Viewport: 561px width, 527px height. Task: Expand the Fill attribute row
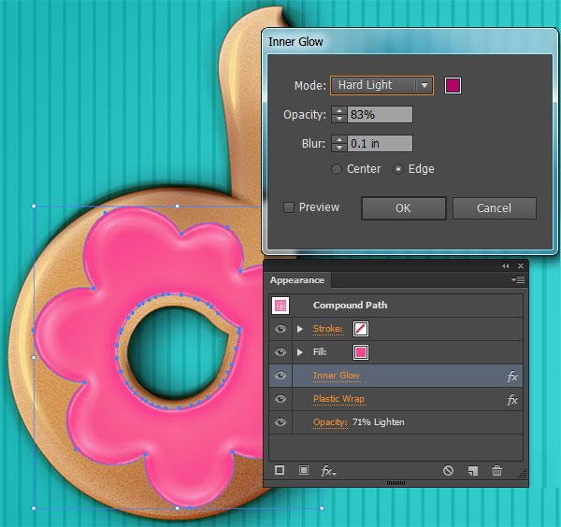(x=300, y=352)
